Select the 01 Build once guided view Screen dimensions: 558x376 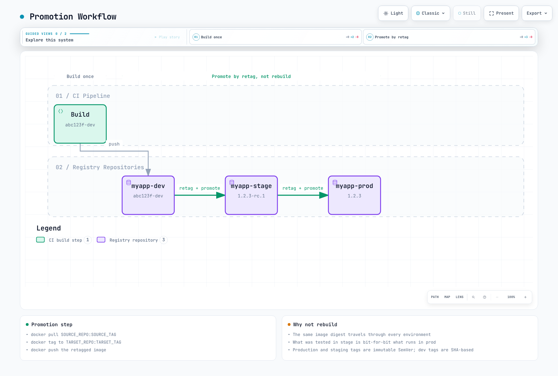click(276, 37)
